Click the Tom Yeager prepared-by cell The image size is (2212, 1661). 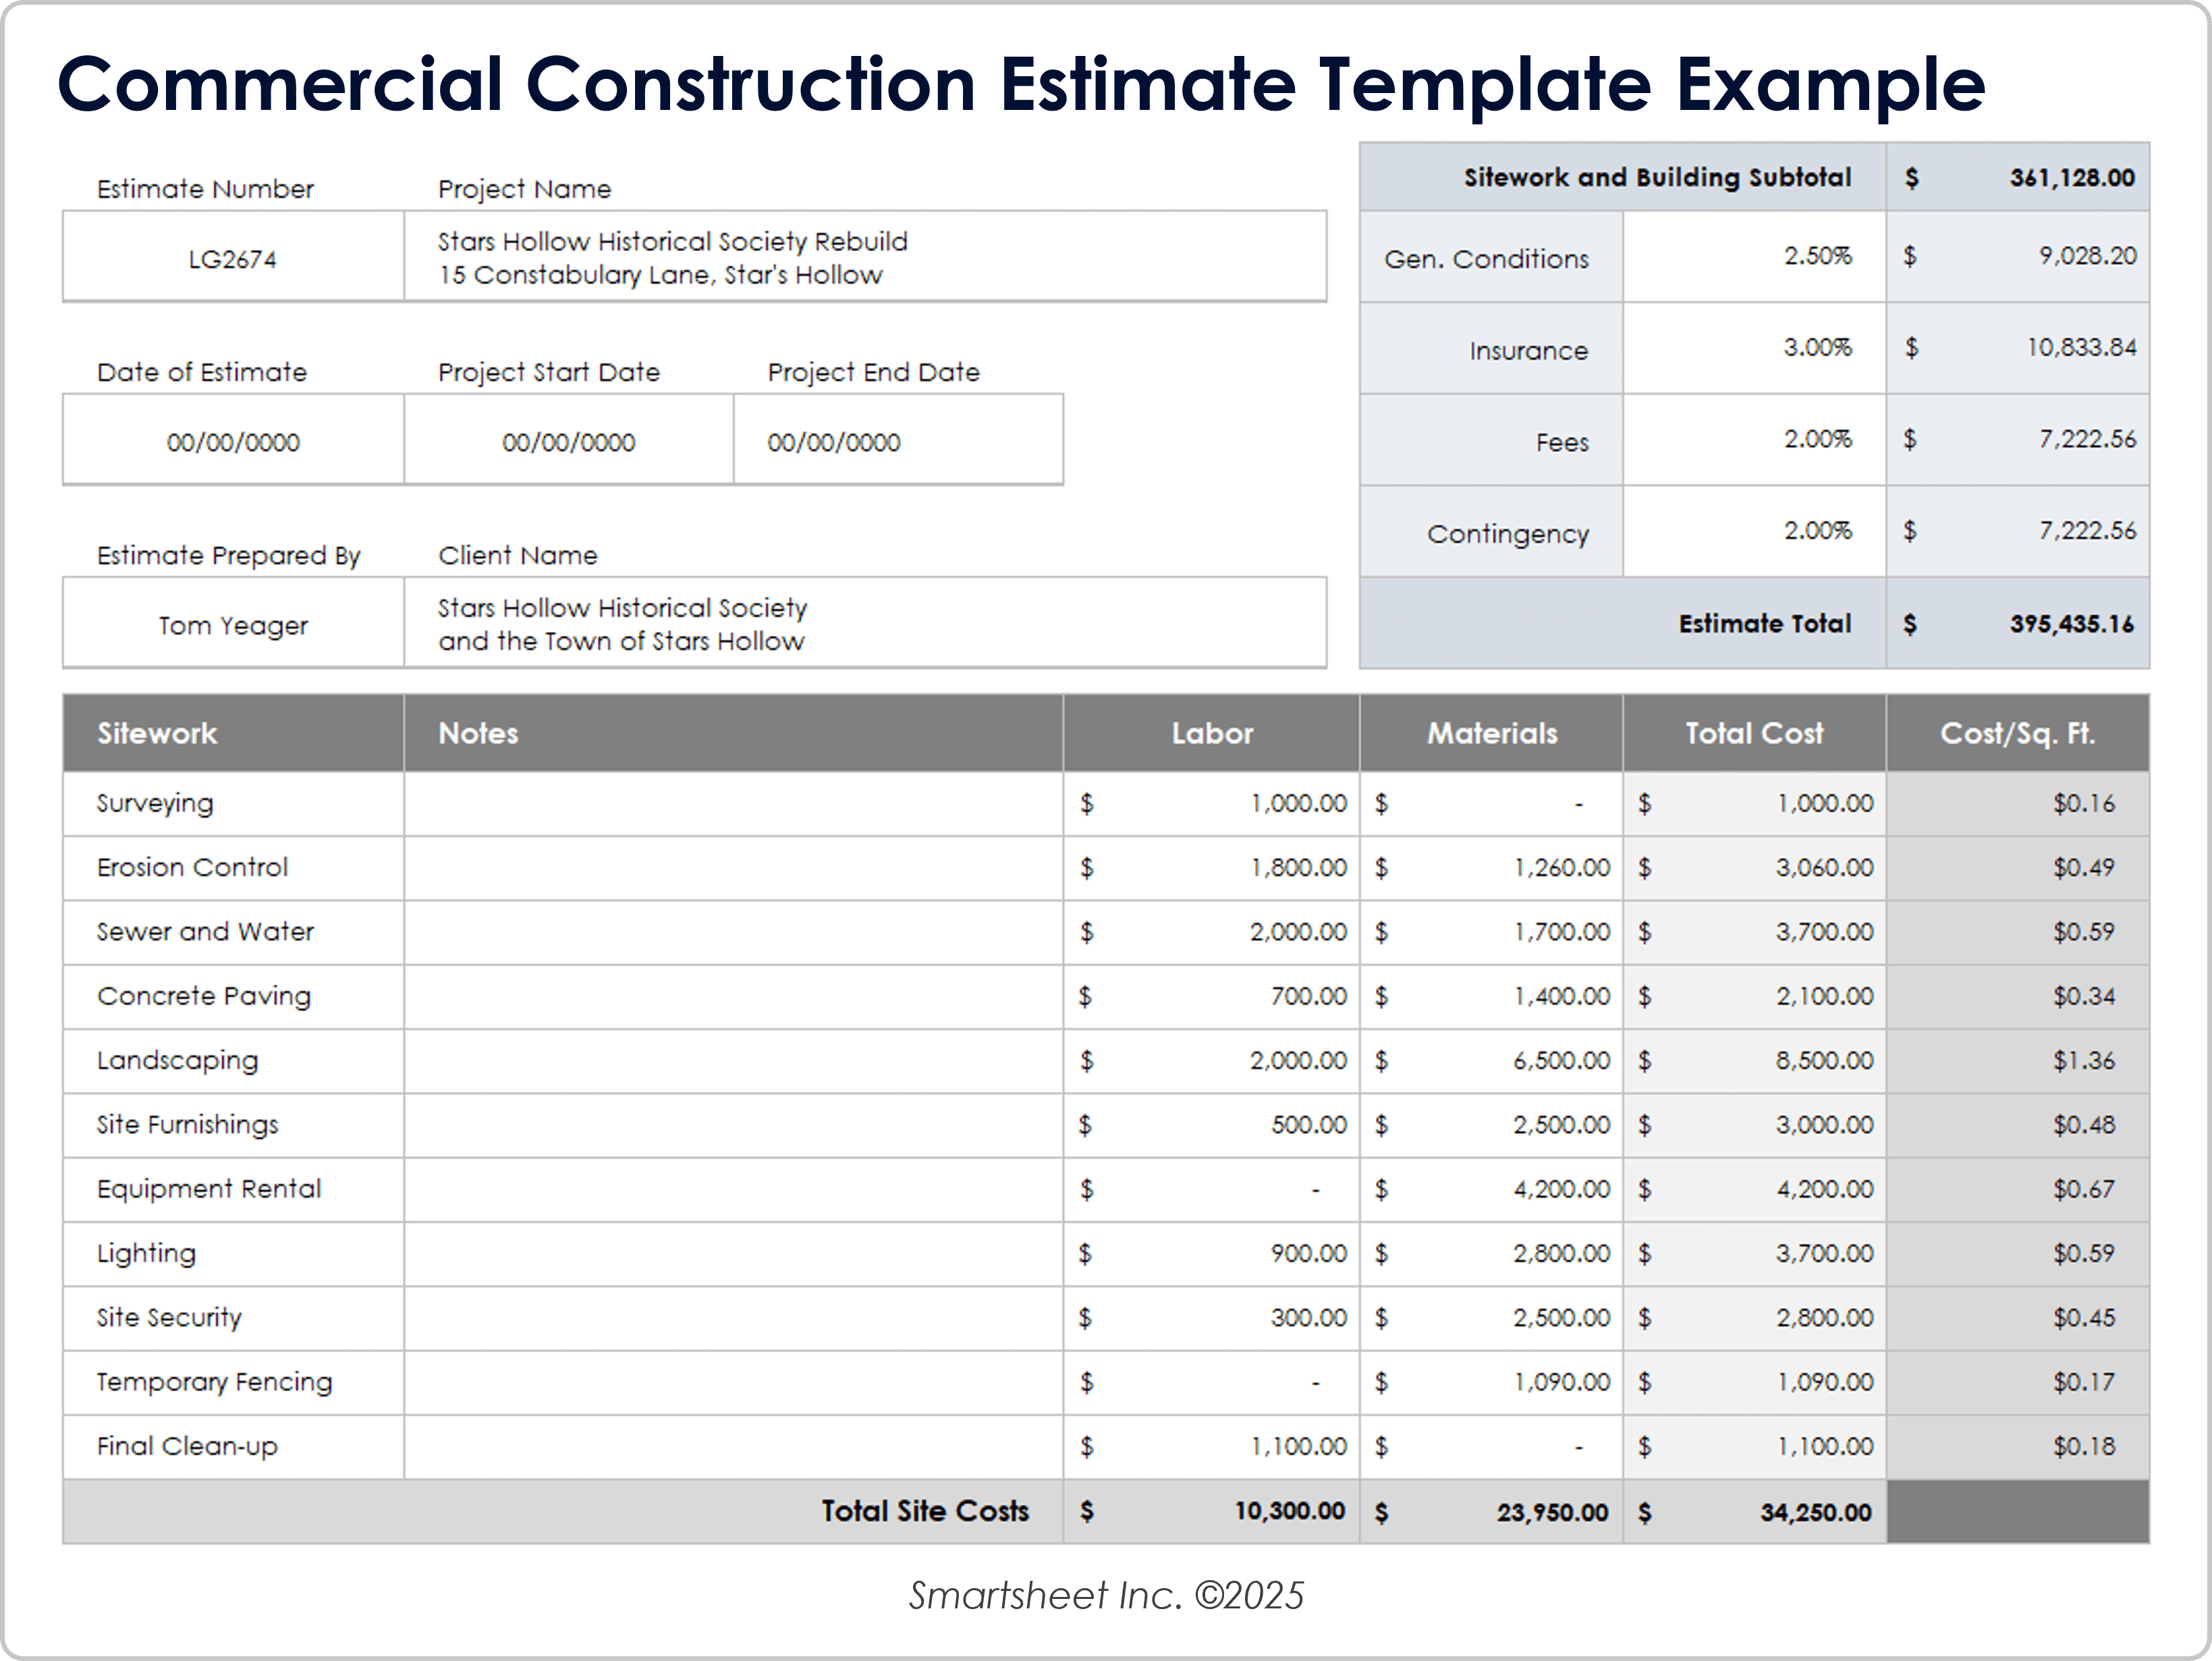click(x=232, y=622)
